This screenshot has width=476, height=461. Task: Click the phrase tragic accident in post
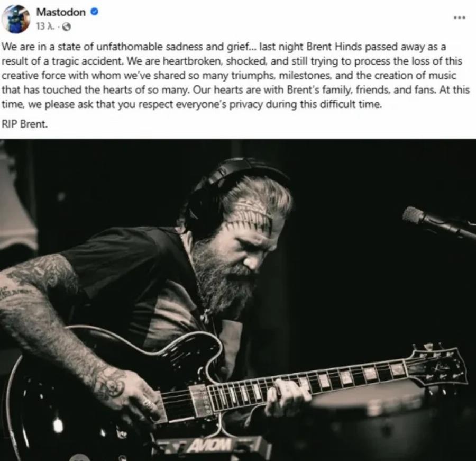(x=88, y=61)
